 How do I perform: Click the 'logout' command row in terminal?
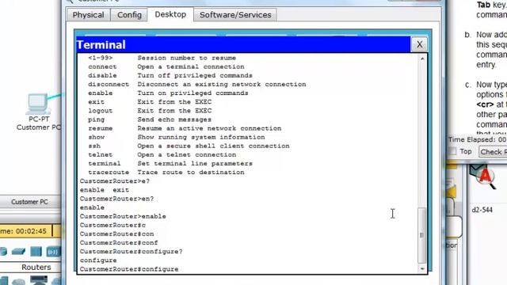150,111
